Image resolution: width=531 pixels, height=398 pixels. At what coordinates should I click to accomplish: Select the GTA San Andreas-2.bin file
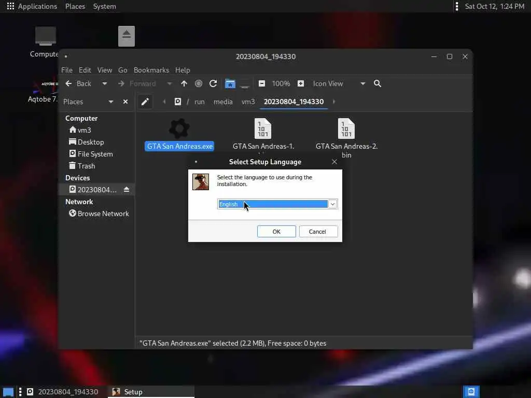[346, 138]
